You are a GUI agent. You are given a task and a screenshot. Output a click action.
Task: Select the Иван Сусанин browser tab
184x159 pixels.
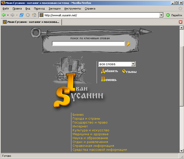[31, 22]
